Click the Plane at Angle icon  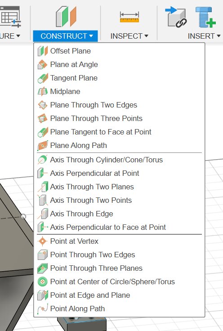(43, 65)
